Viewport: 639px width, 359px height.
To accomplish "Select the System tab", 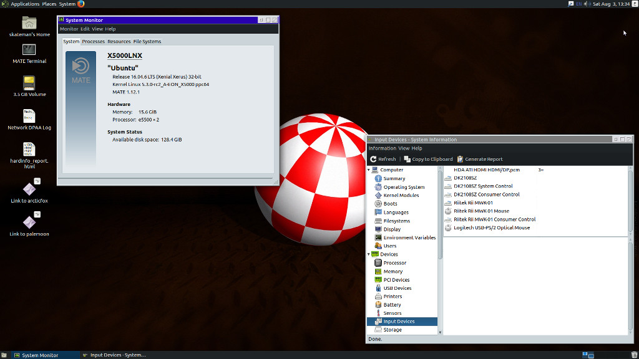I will point(71,42).
